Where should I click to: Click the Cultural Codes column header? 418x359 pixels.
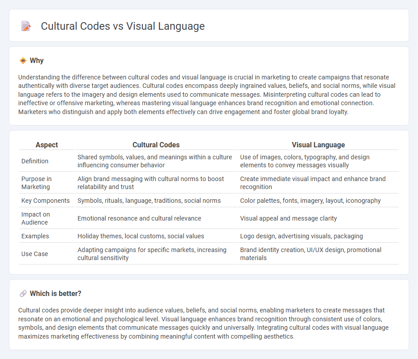coord(156,145)
